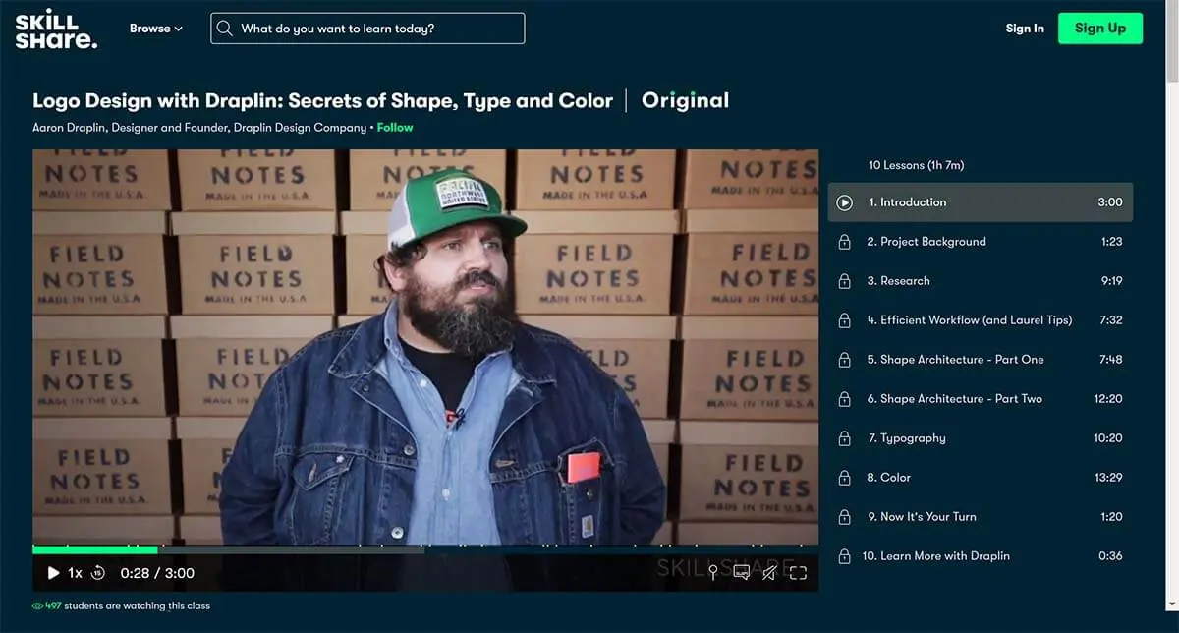Click the search field 'What do you want to learn today?'
The image size is (1179, 633).
pos(367,29)
